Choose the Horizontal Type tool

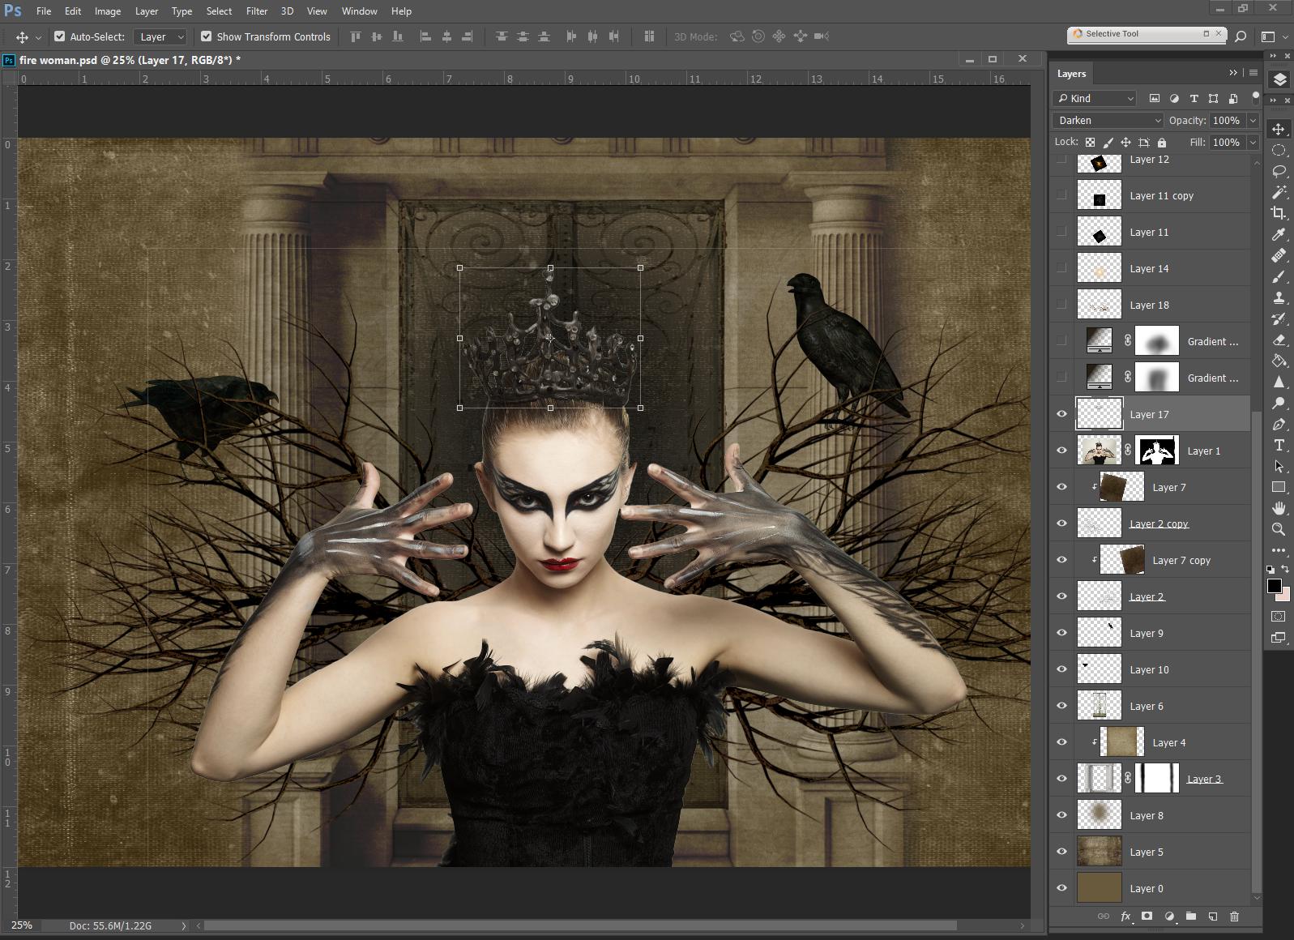coord(1279,445)
